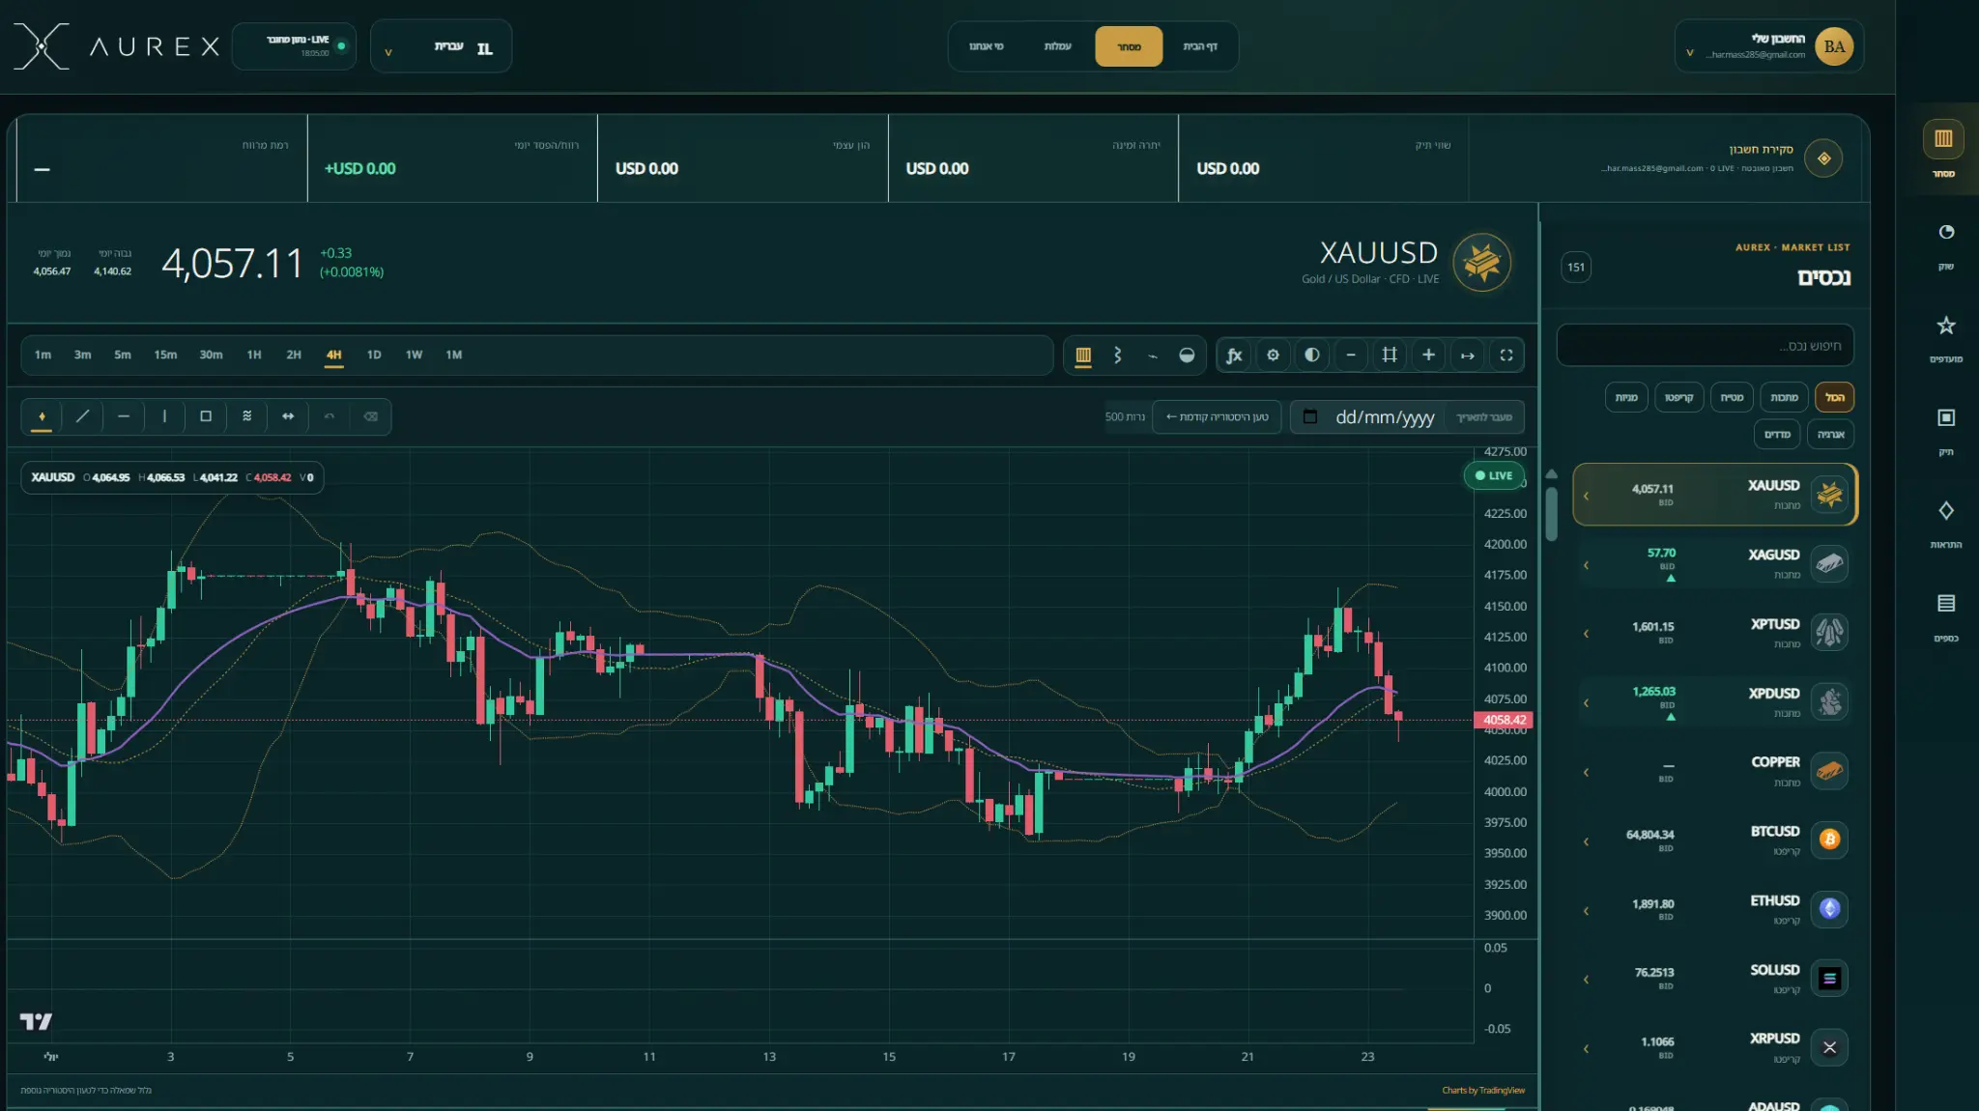Filter market list by מניות chip
The image size is (1979, 1111).
tap(1626, 398)
